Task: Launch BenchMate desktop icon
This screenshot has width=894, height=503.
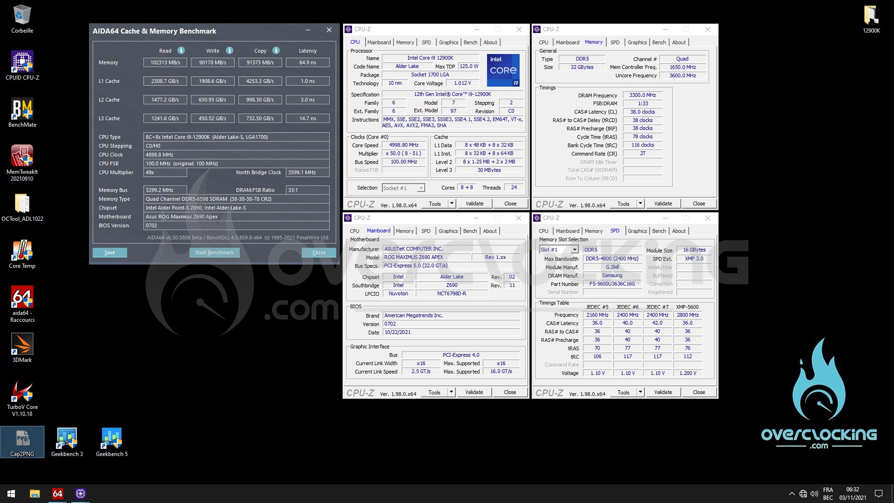Action: 22,112
